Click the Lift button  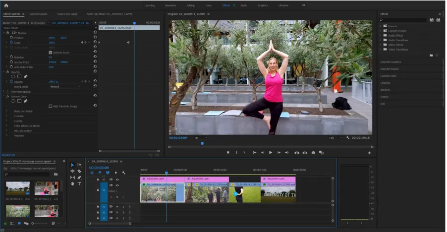297,153
